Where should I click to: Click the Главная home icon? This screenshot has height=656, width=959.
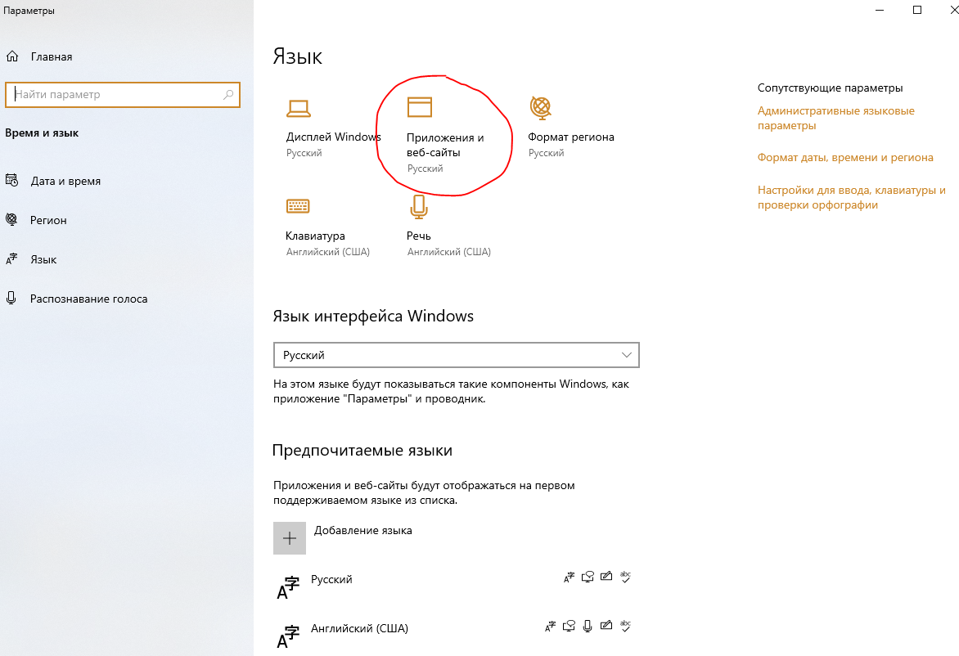click(12, 57)
